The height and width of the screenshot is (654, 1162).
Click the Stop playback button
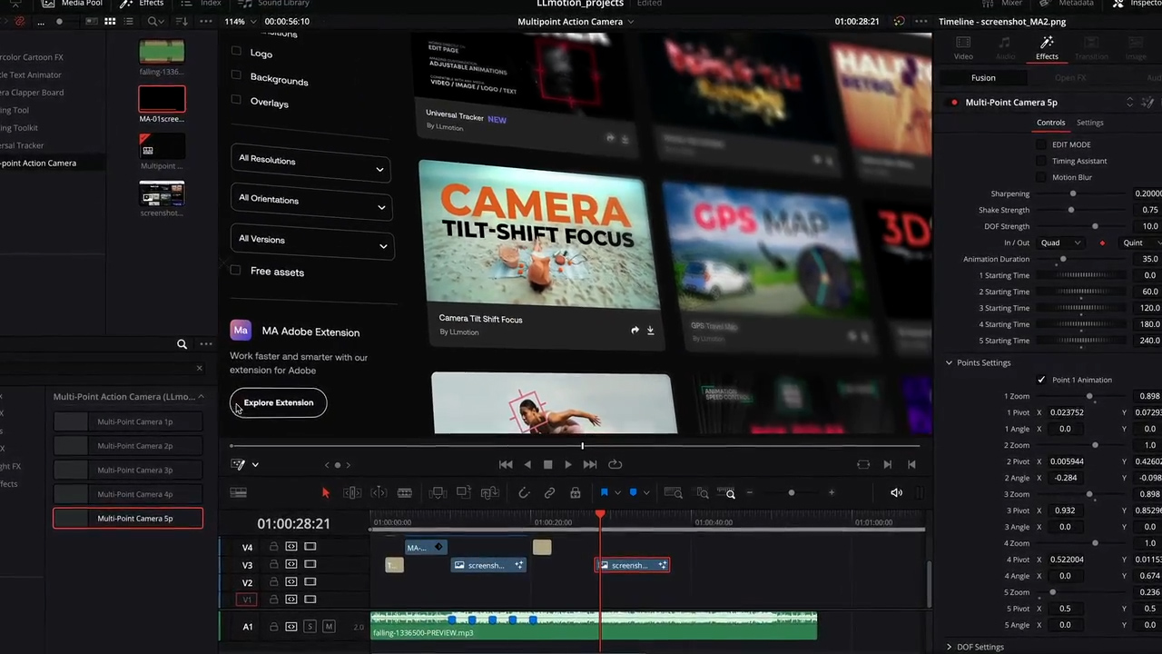tap(547, 464)
